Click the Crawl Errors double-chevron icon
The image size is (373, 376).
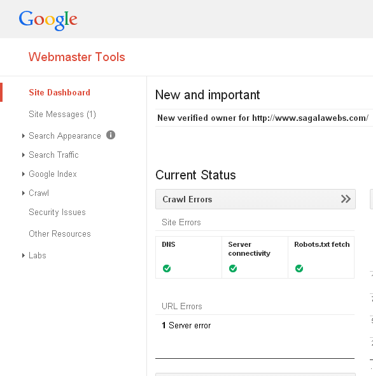(x=346, y=199)
